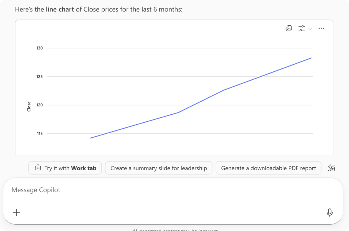Click the 130 y-axis label
Viewport: 349px width, 231px height.
[40, 48]
